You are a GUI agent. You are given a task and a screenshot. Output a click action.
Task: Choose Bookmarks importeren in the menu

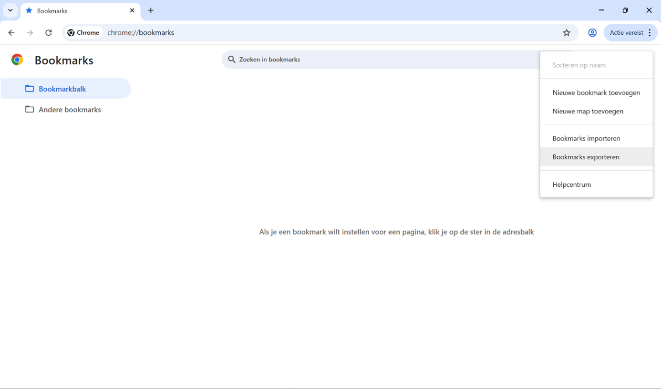tap(586, 138)
